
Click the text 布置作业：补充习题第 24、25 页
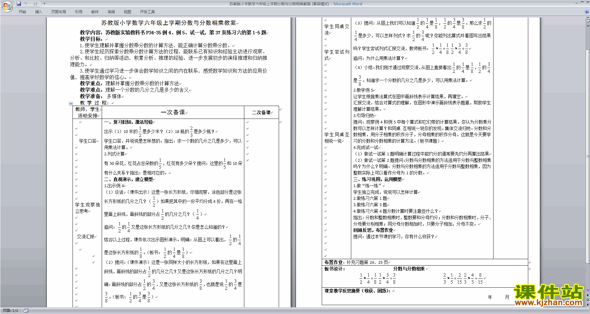[x=356, y=262]
